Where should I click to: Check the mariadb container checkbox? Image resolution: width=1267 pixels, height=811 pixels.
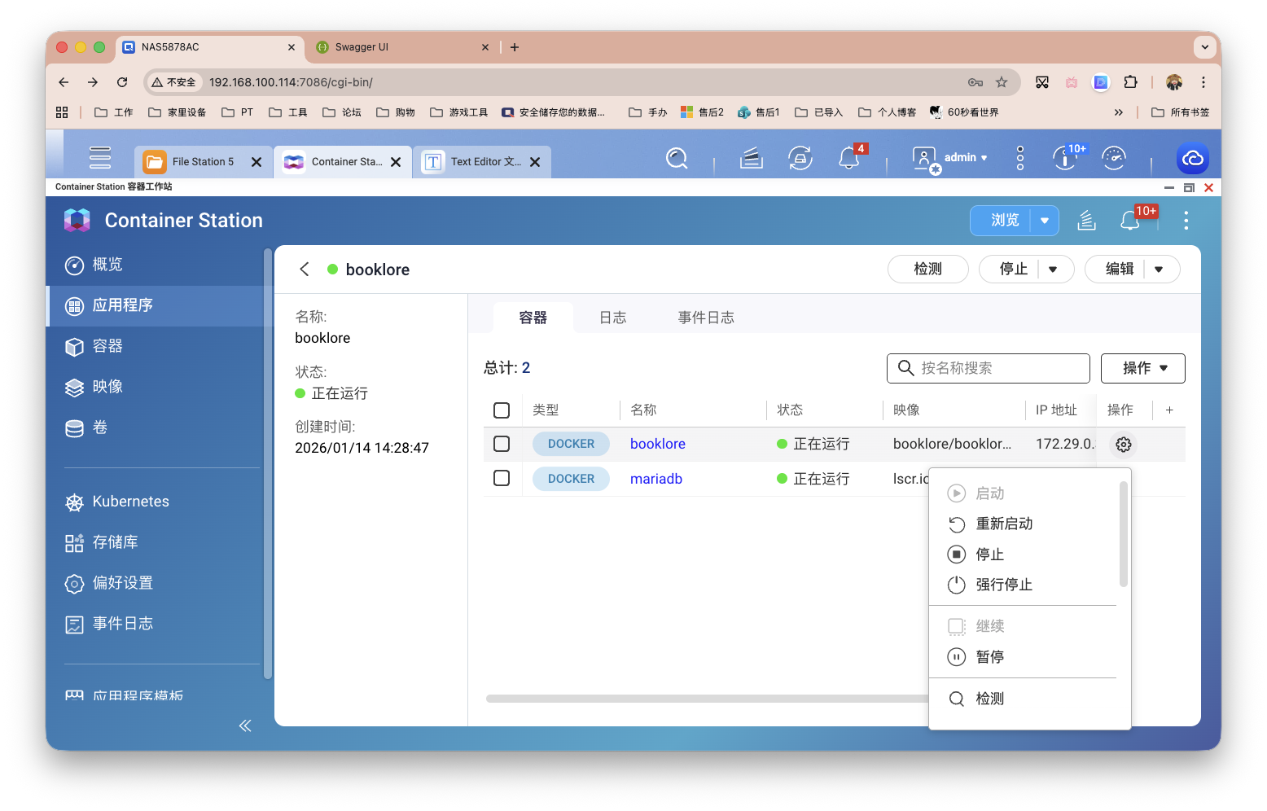(502, 479)
